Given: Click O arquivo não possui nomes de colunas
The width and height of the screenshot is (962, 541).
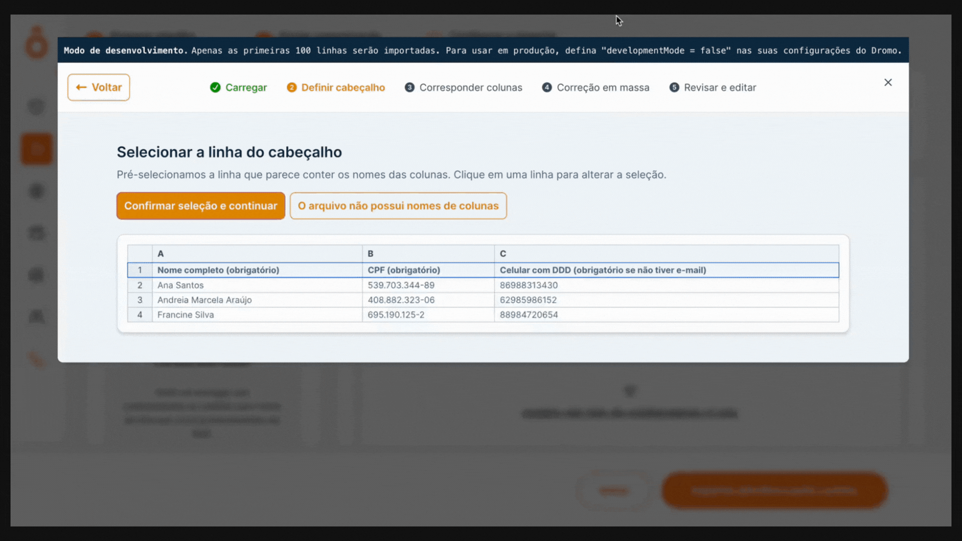Looking at the screenshot, I should [x=398, y=206].
